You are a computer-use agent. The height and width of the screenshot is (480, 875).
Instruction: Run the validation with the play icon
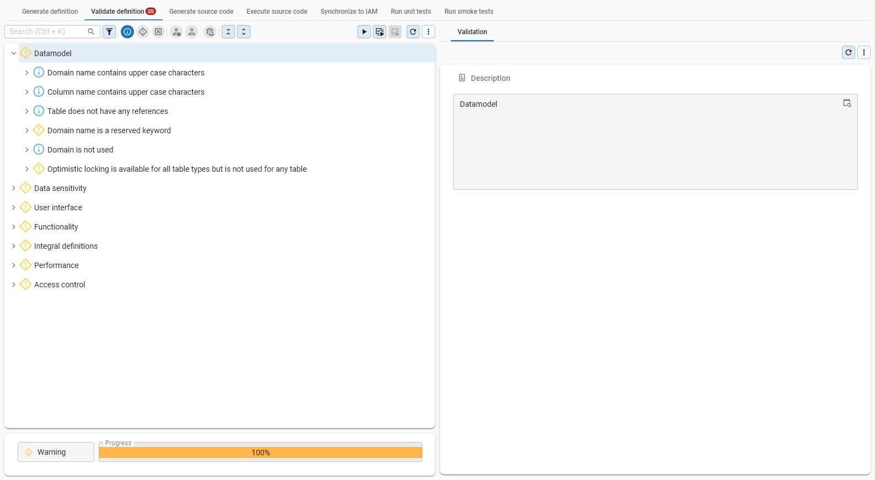click(x=364, y=32)
